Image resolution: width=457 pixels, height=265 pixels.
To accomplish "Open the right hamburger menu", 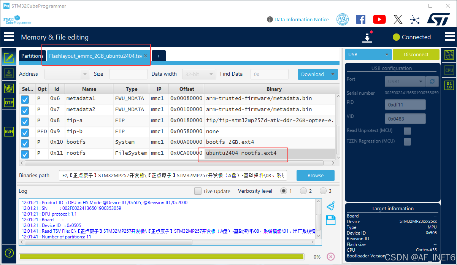I will (x=449, y=37).
